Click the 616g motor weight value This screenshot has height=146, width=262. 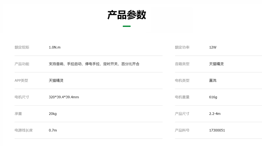pos(213,97)
